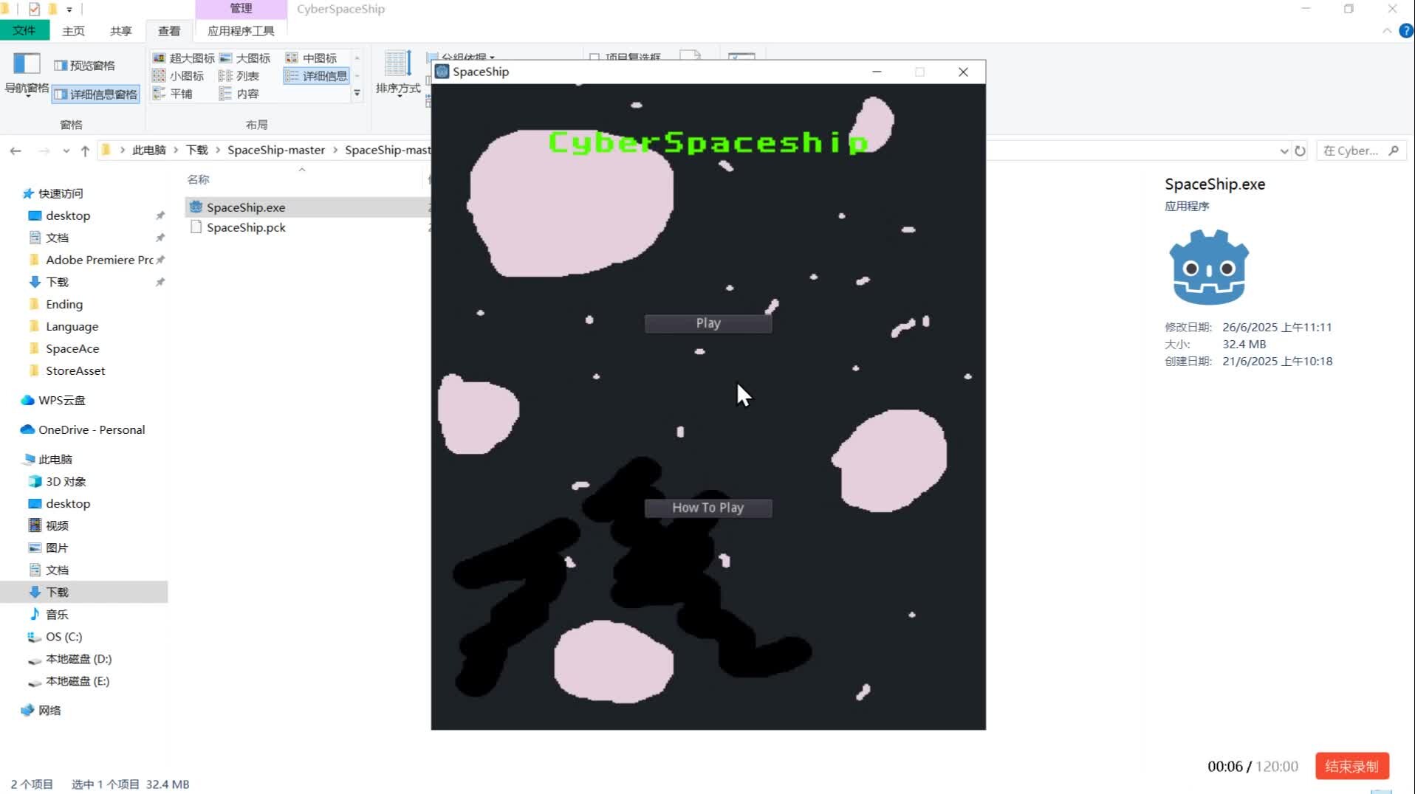Click the red 结束录制 stop recording button

[1351, 766]
